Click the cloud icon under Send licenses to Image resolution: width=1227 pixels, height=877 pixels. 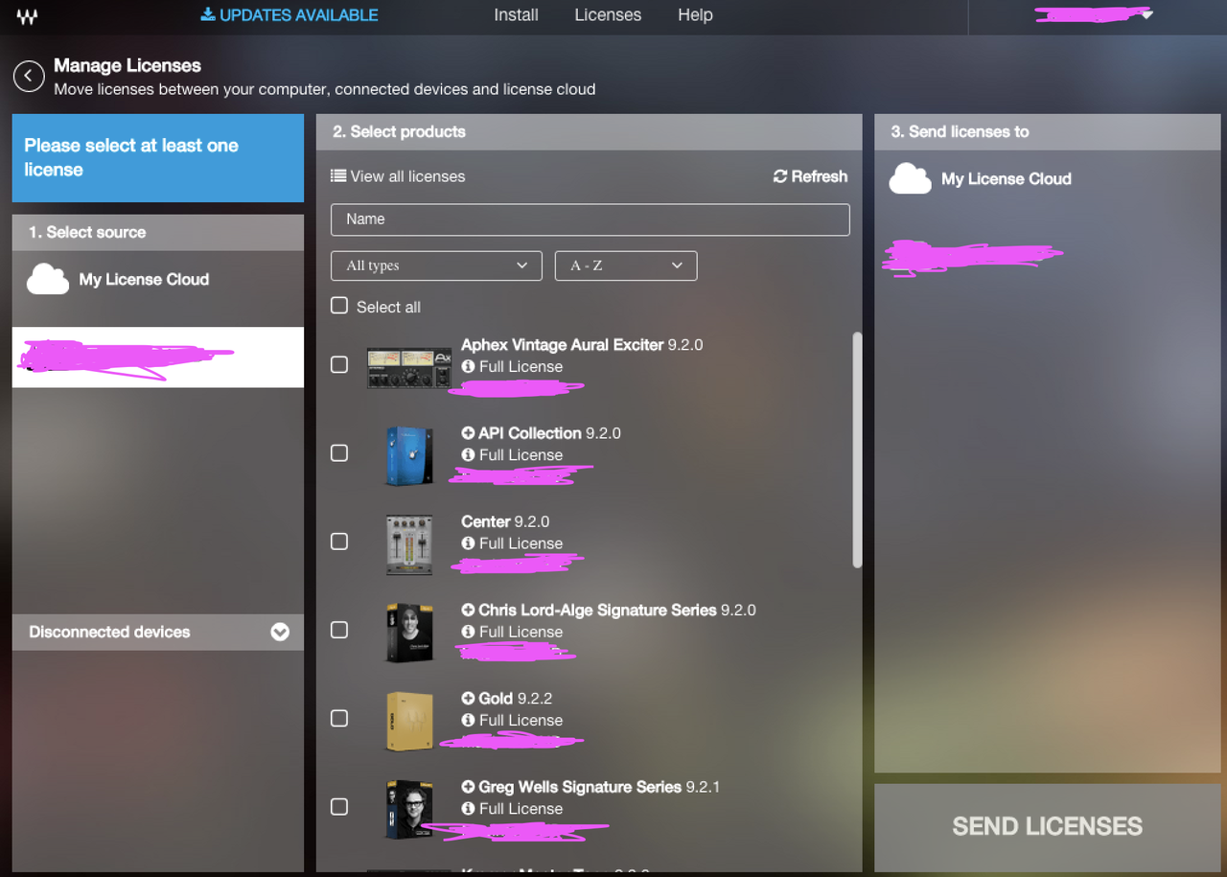coord(911,178)
